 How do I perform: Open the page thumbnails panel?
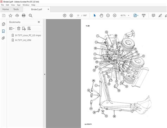(x=4, y=24)
